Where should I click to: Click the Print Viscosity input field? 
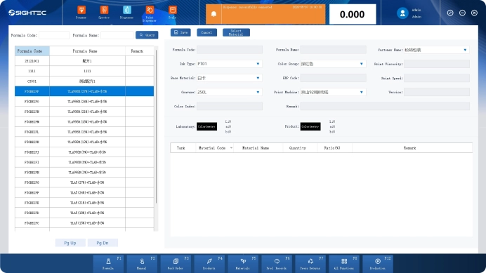[x=437, y=64]
